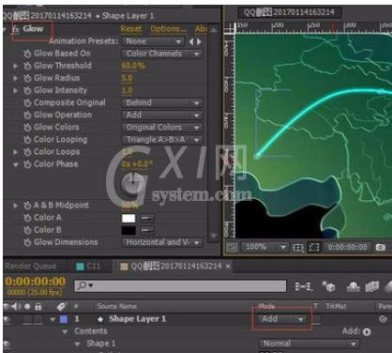Expand the Glow Radius property

click(15, 78)
